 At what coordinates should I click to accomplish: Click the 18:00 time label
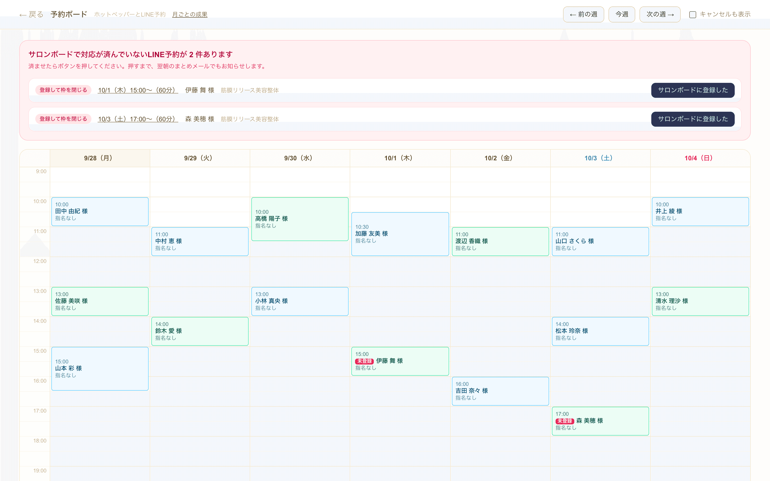click(40, 441)
